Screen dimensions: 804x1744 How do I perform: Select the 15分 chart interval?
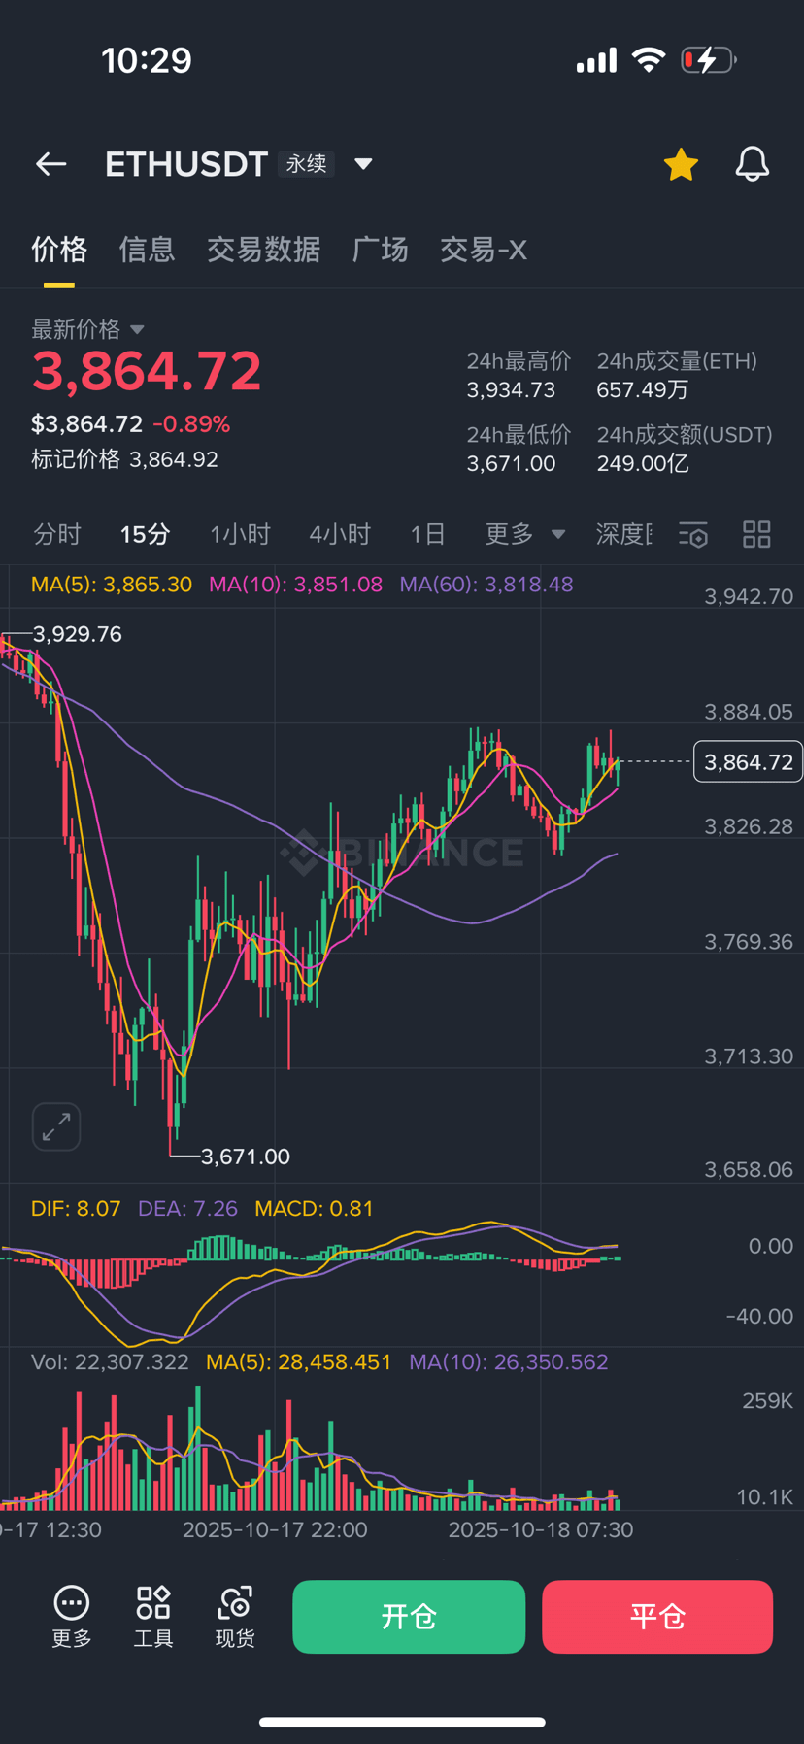[145, 534]
